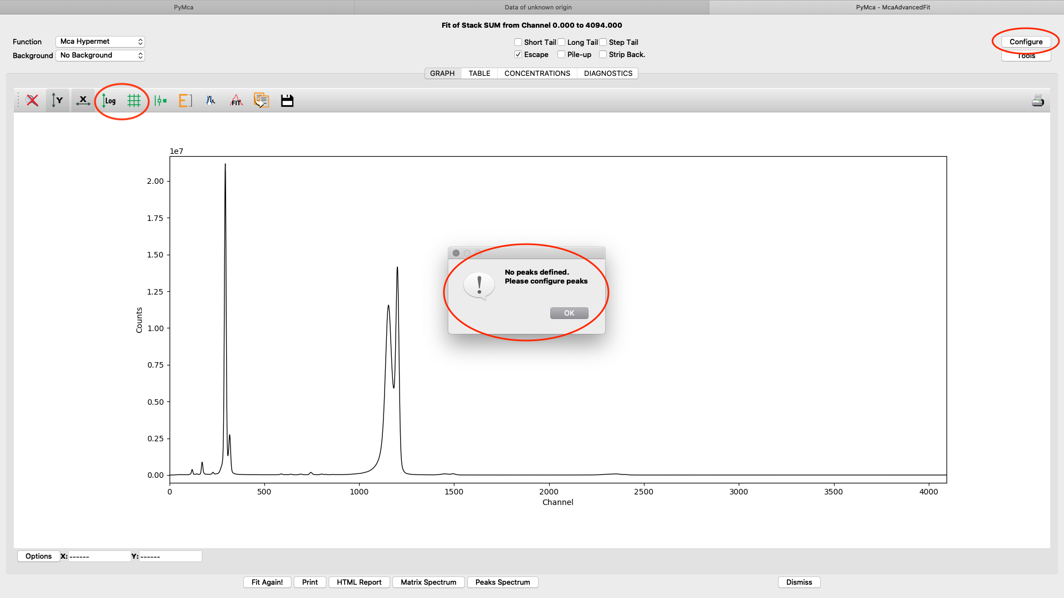Open the Background dropdown (No Background)
1064x598 pixels.
[x=100, y=55]
